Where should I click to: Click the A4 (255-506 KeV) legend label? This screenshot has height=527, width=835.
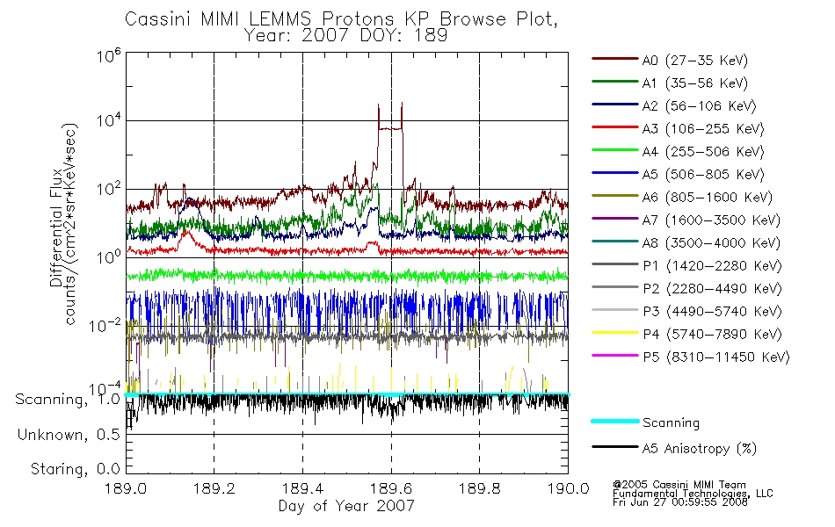click(x=703, y=152)
